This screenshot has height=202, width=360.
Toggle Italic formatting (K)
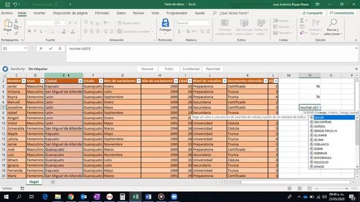point(35,31)
